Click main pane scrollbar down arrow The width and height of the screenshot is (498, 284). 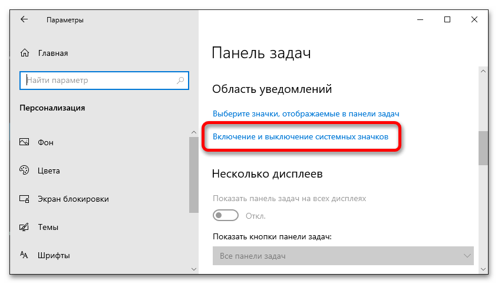(483, 269)
